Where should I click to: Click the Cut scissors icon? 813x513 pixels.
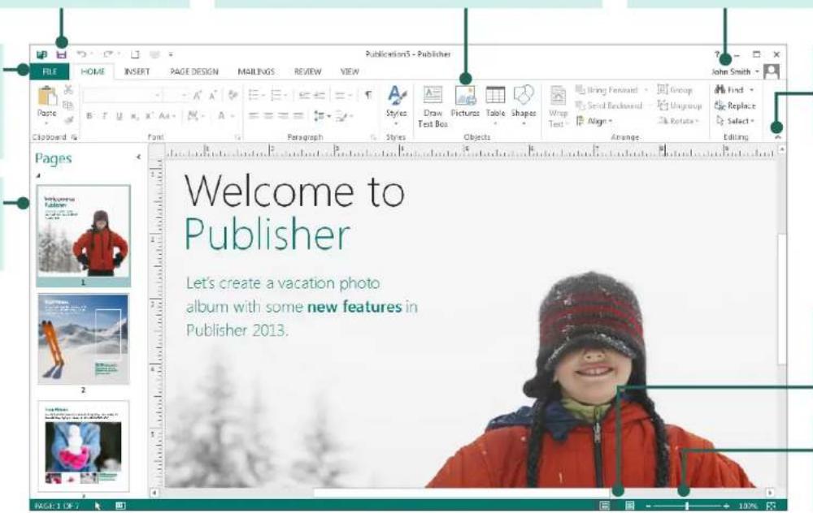(68, 90)
